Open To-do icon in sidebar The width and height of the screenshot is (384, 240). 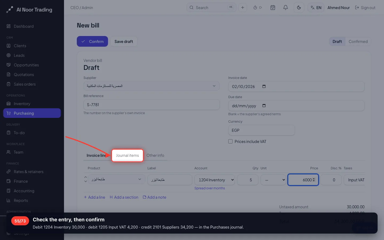coord(9,133)
